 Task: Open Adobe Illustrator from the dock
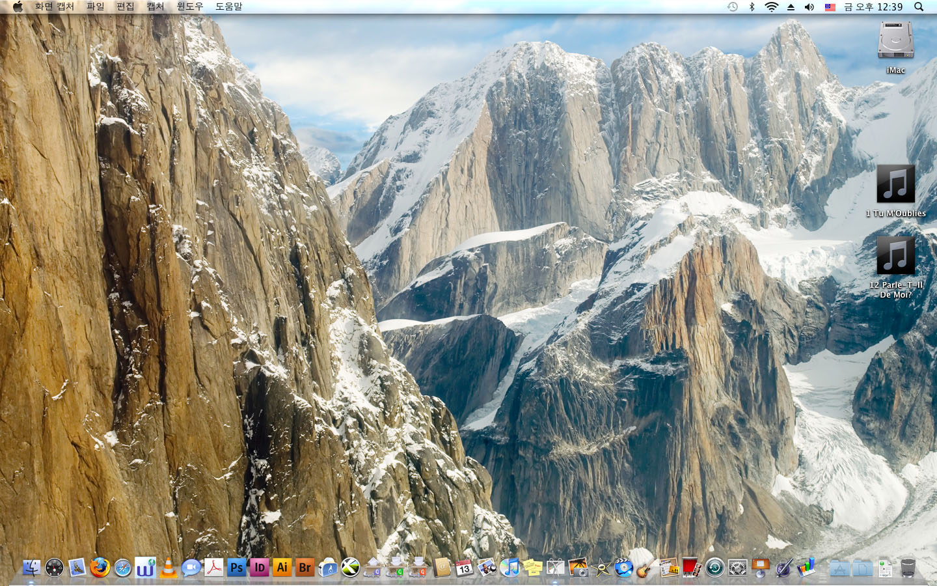(x=282, y=568)
